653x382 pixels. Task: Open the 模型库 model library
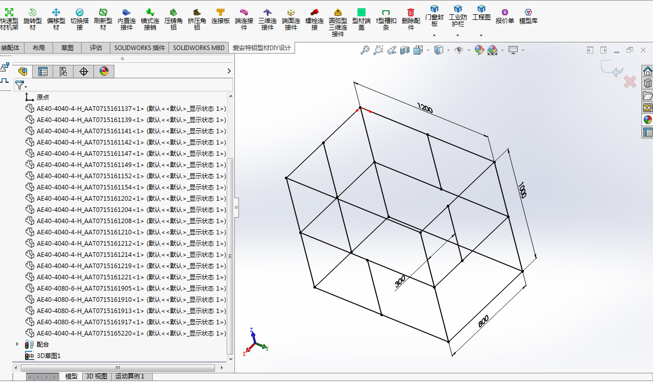tap(528, 16)
